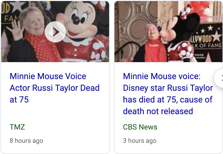223x154 pixels.
Task: Click the '3 hours ago' timestamp
Action: (140, 141)
